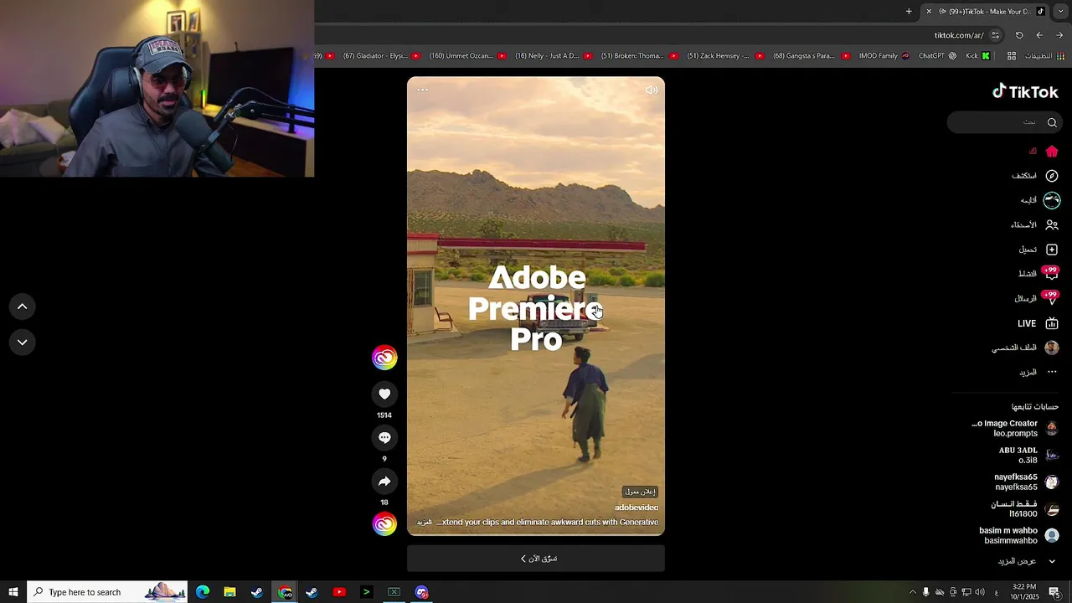Open ABU 3ADL followed account
The height and width of the screenshot is (603, 1072).
(1028, 456)
